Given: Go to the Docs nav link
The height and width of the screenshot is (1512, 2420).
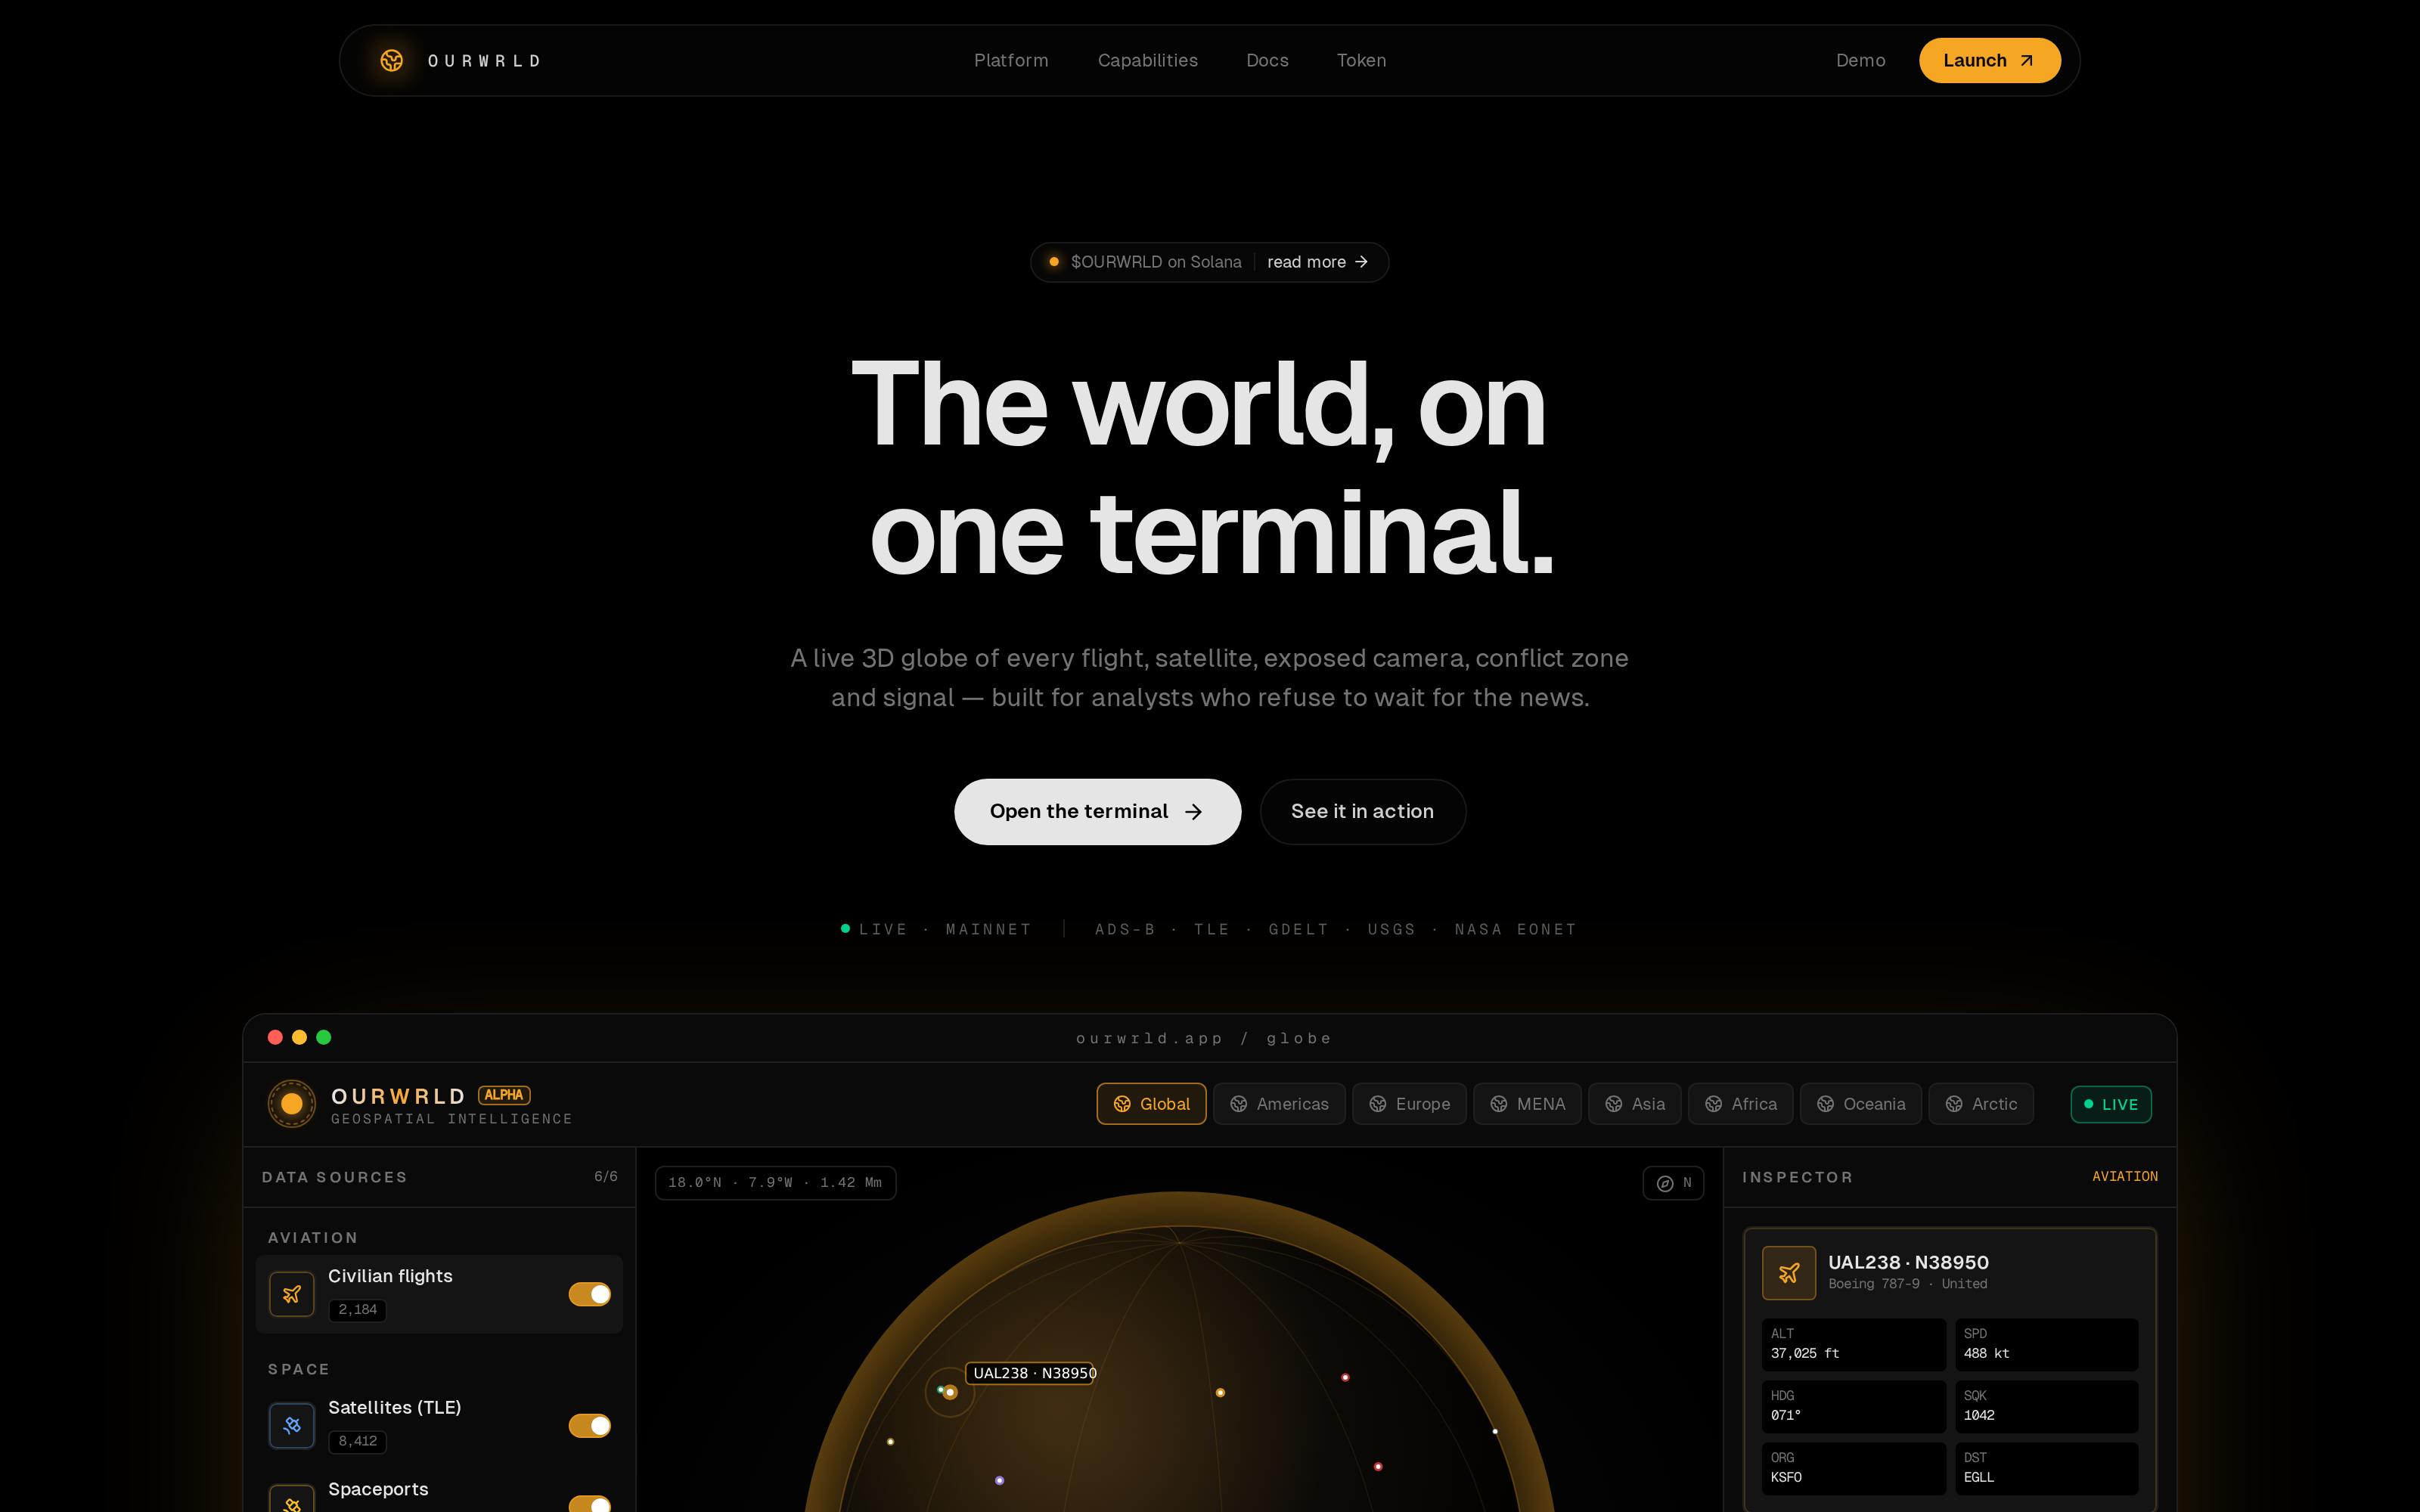Looking at the screenshot, I should point(1267,61).
